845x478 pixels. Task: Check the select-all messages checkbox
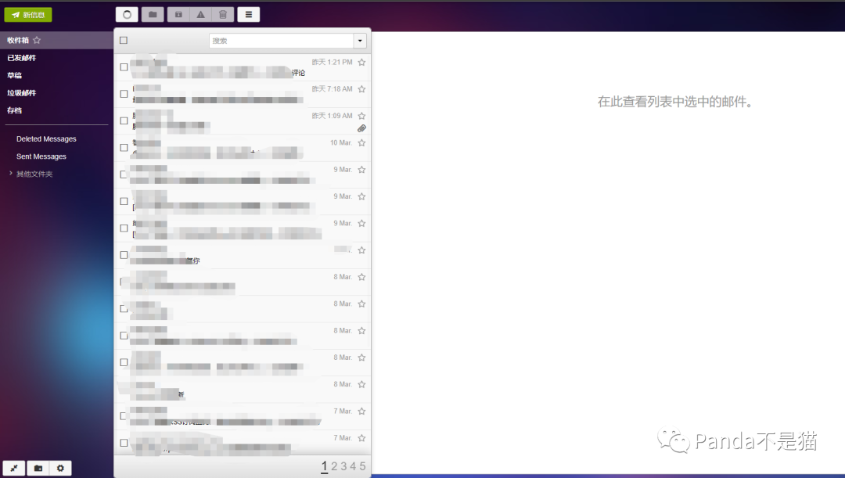[123, 40]
